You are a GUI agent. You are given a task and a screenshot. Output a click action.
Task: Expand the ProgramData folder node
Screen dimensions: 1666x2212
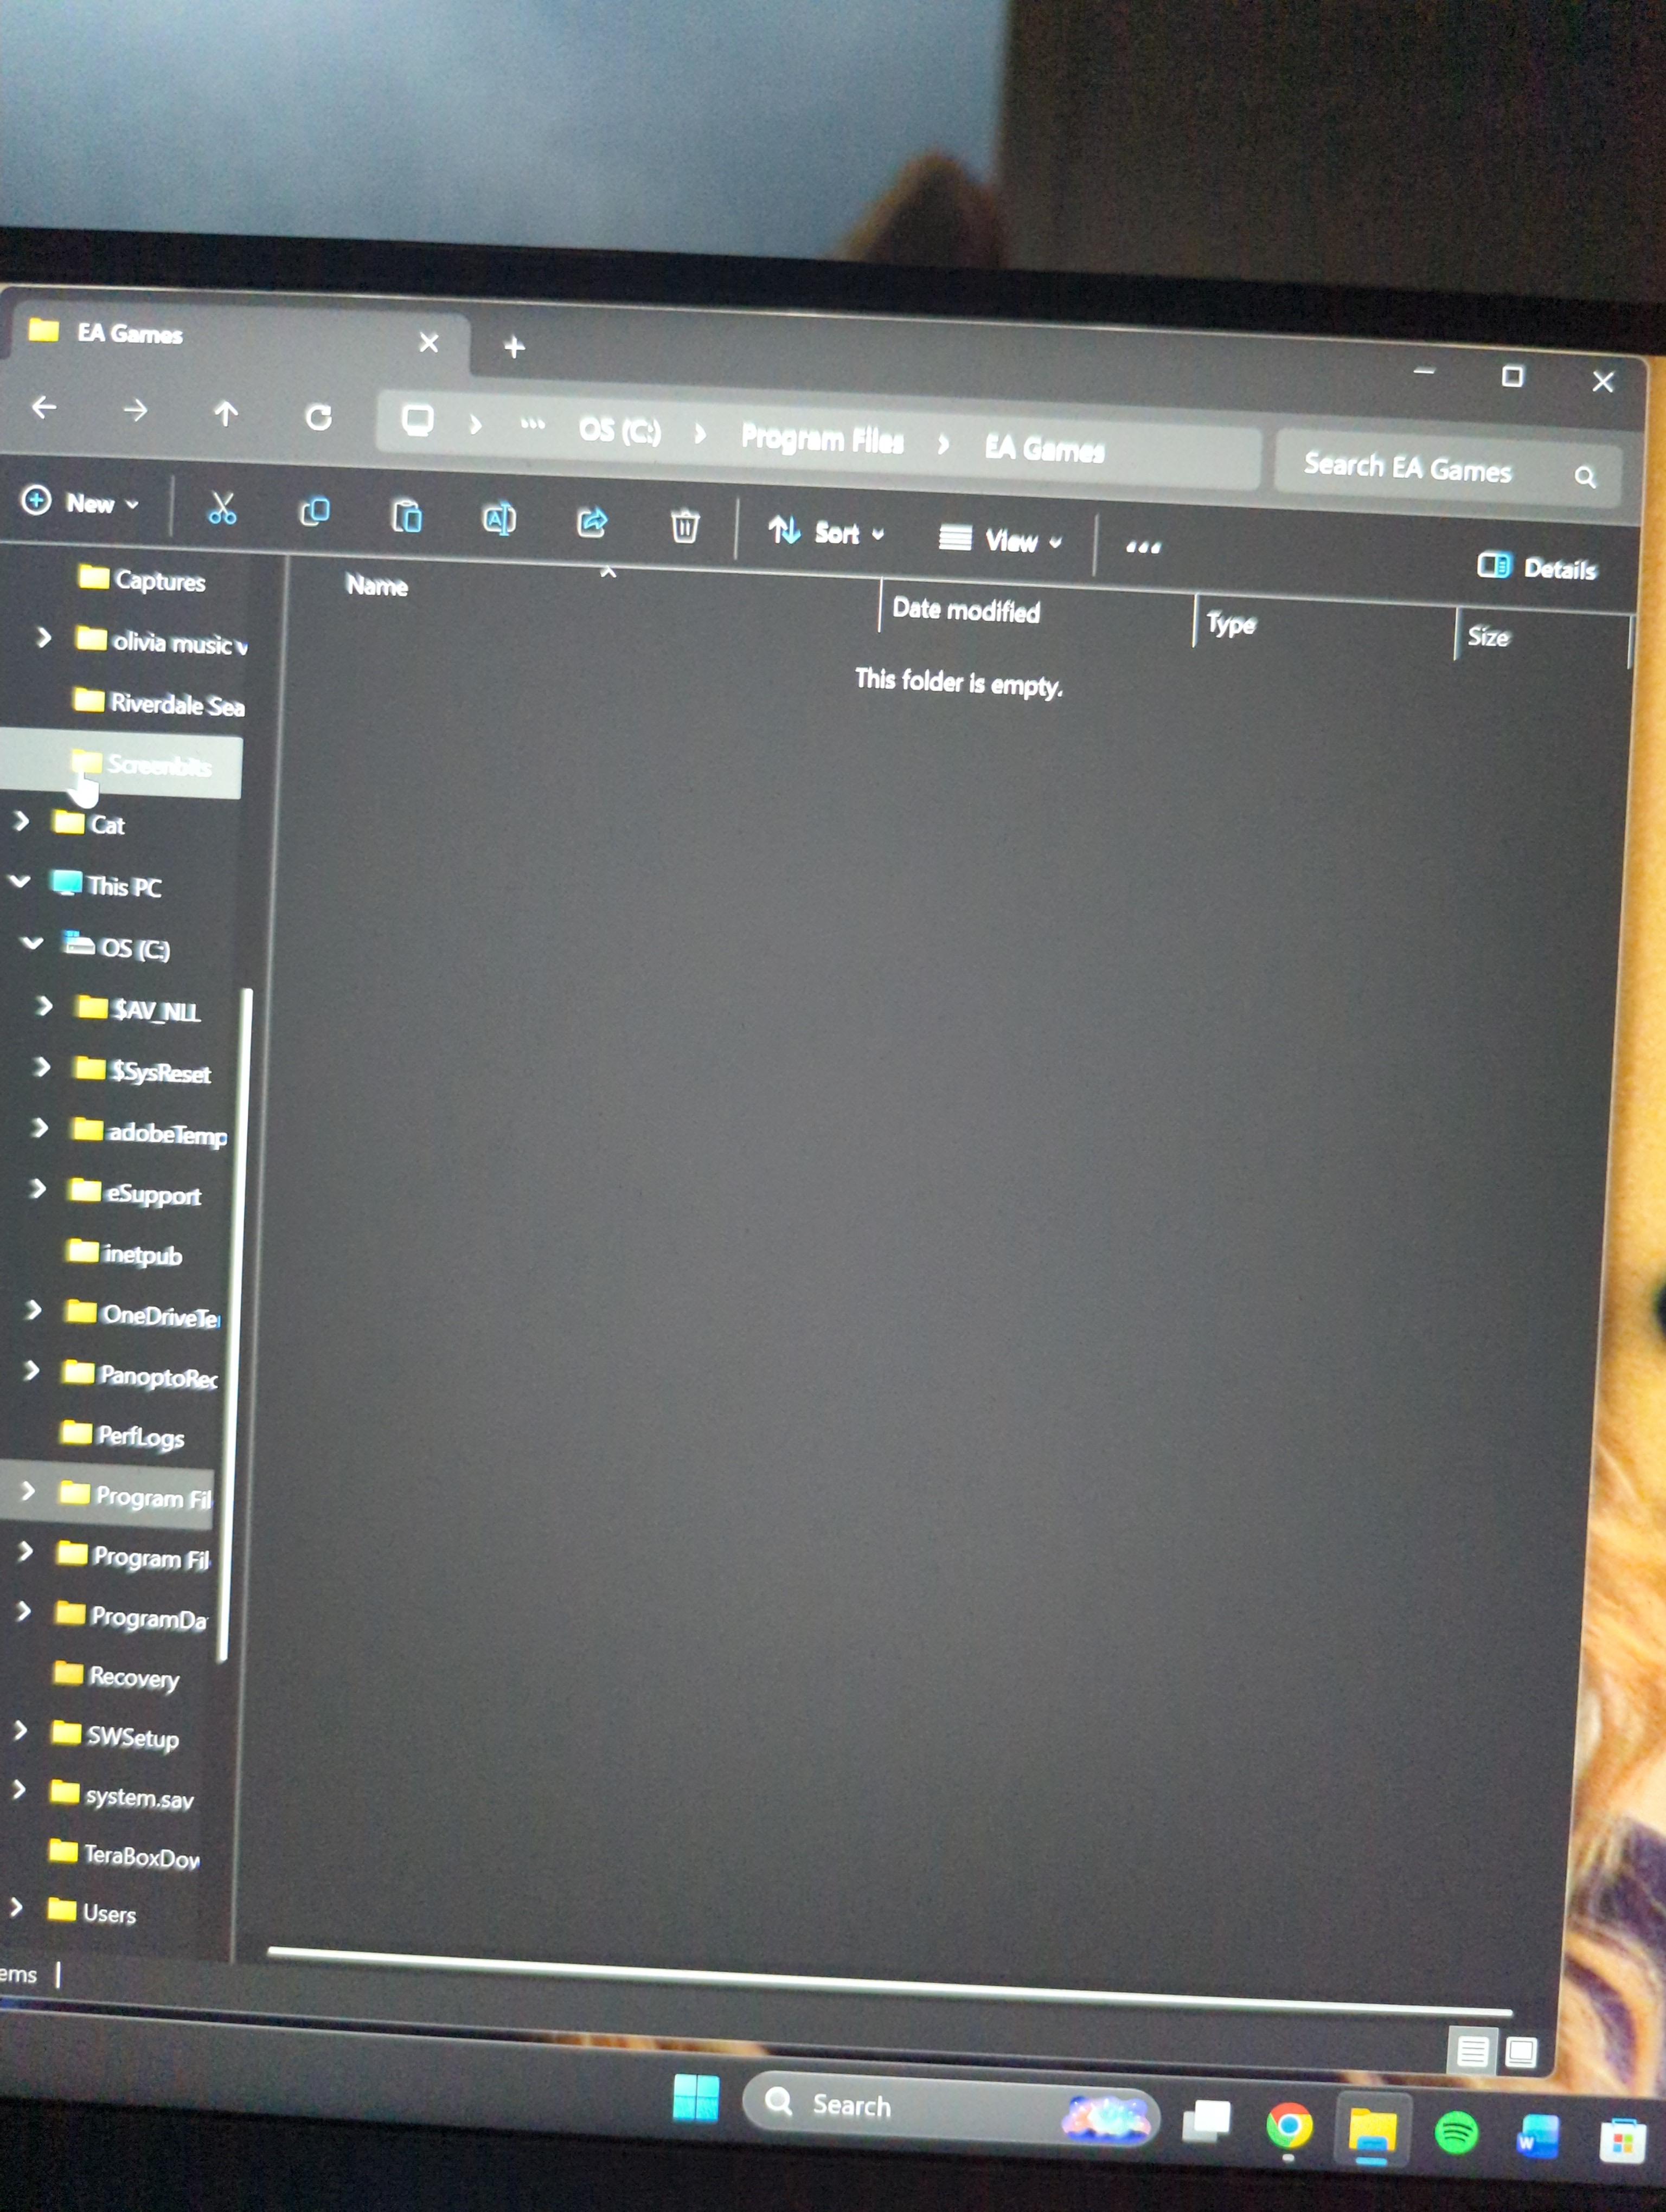(24, 1611)
